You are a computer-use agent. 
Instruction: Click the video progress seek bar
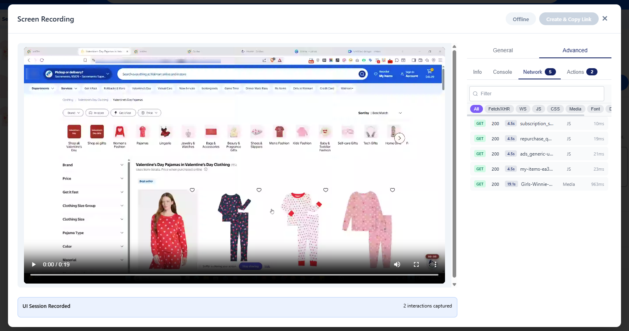(234, 275)
